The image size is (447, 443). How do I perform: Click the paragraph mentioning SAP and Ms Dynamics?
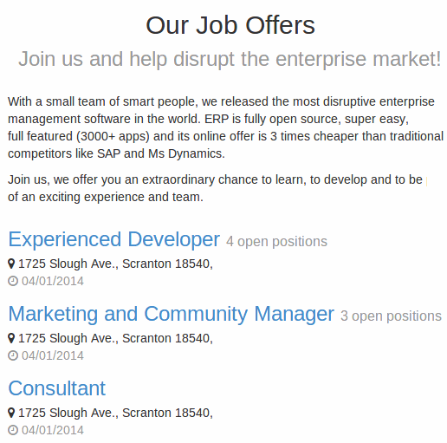click(225, 127)
